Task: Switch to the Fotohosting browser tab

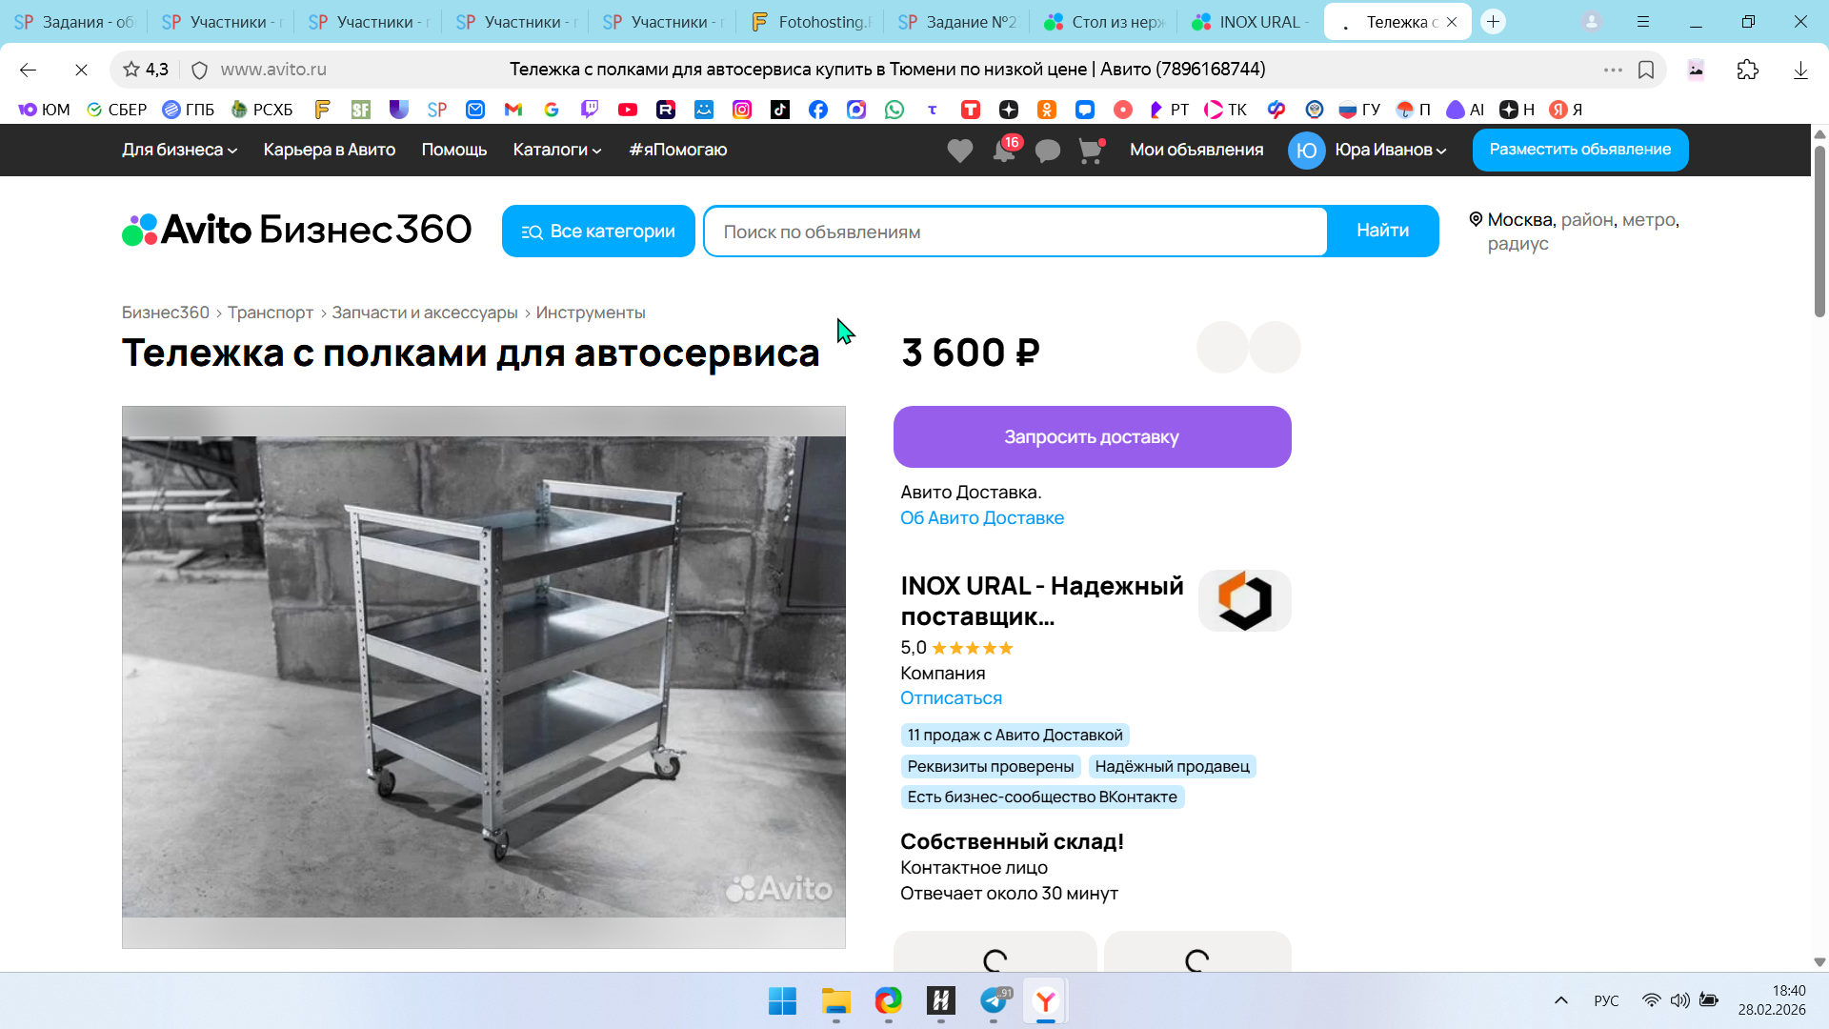Action: pyautogui.click(x=812, y=22)
